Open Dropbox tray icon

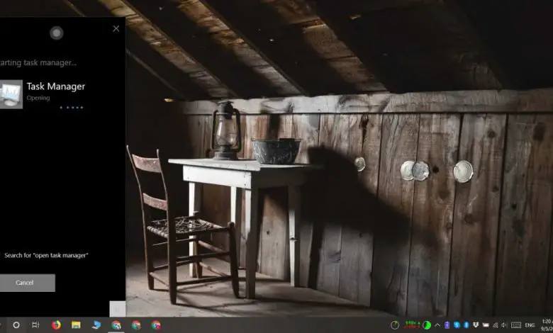[476, 325]
